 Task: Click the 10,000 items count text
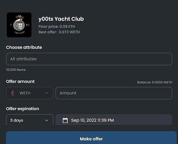[16, 70]
